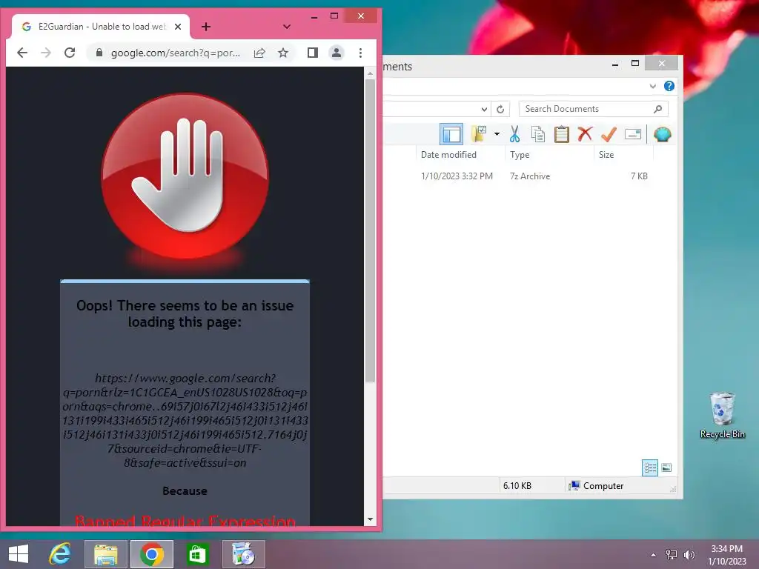Open Chrome side panel
Screen dimensions: 759x569
click(x=313, y=53)
